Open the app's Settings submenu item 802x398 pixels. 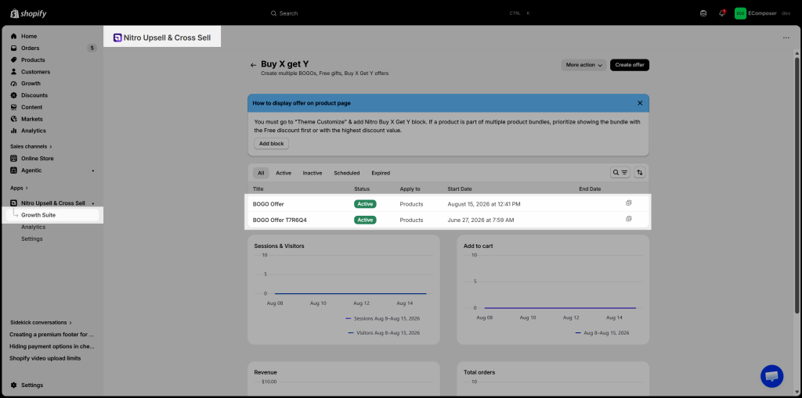coord(31,238)
